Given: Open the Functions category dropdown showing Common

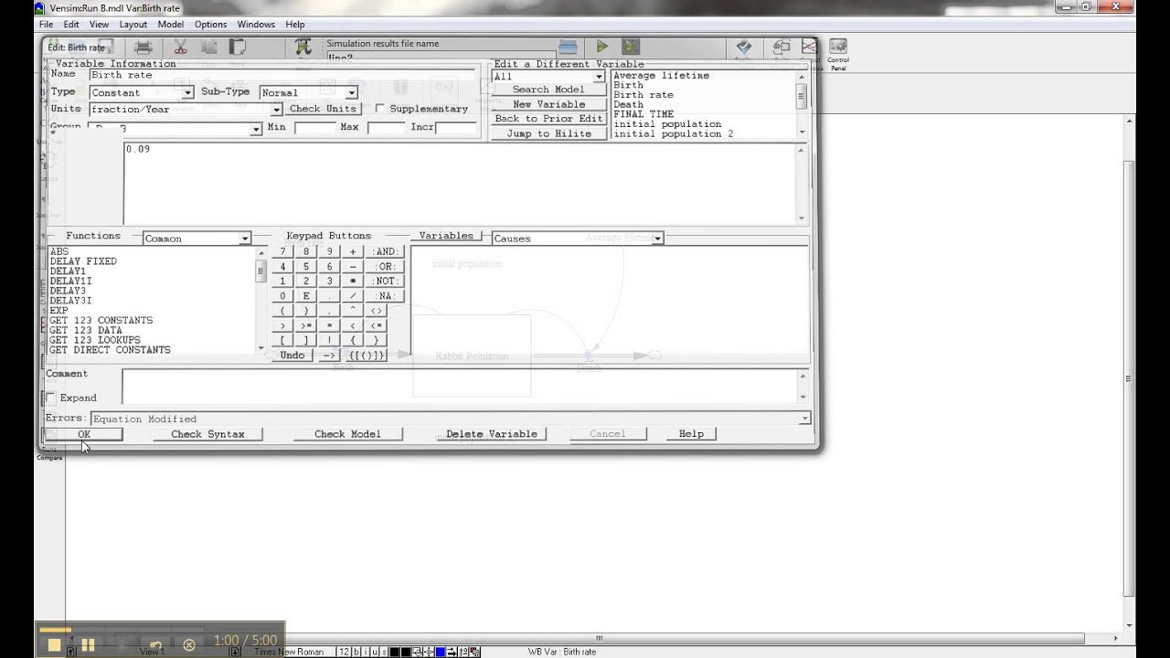Looking at the screenshot, I should pos(244,239).
